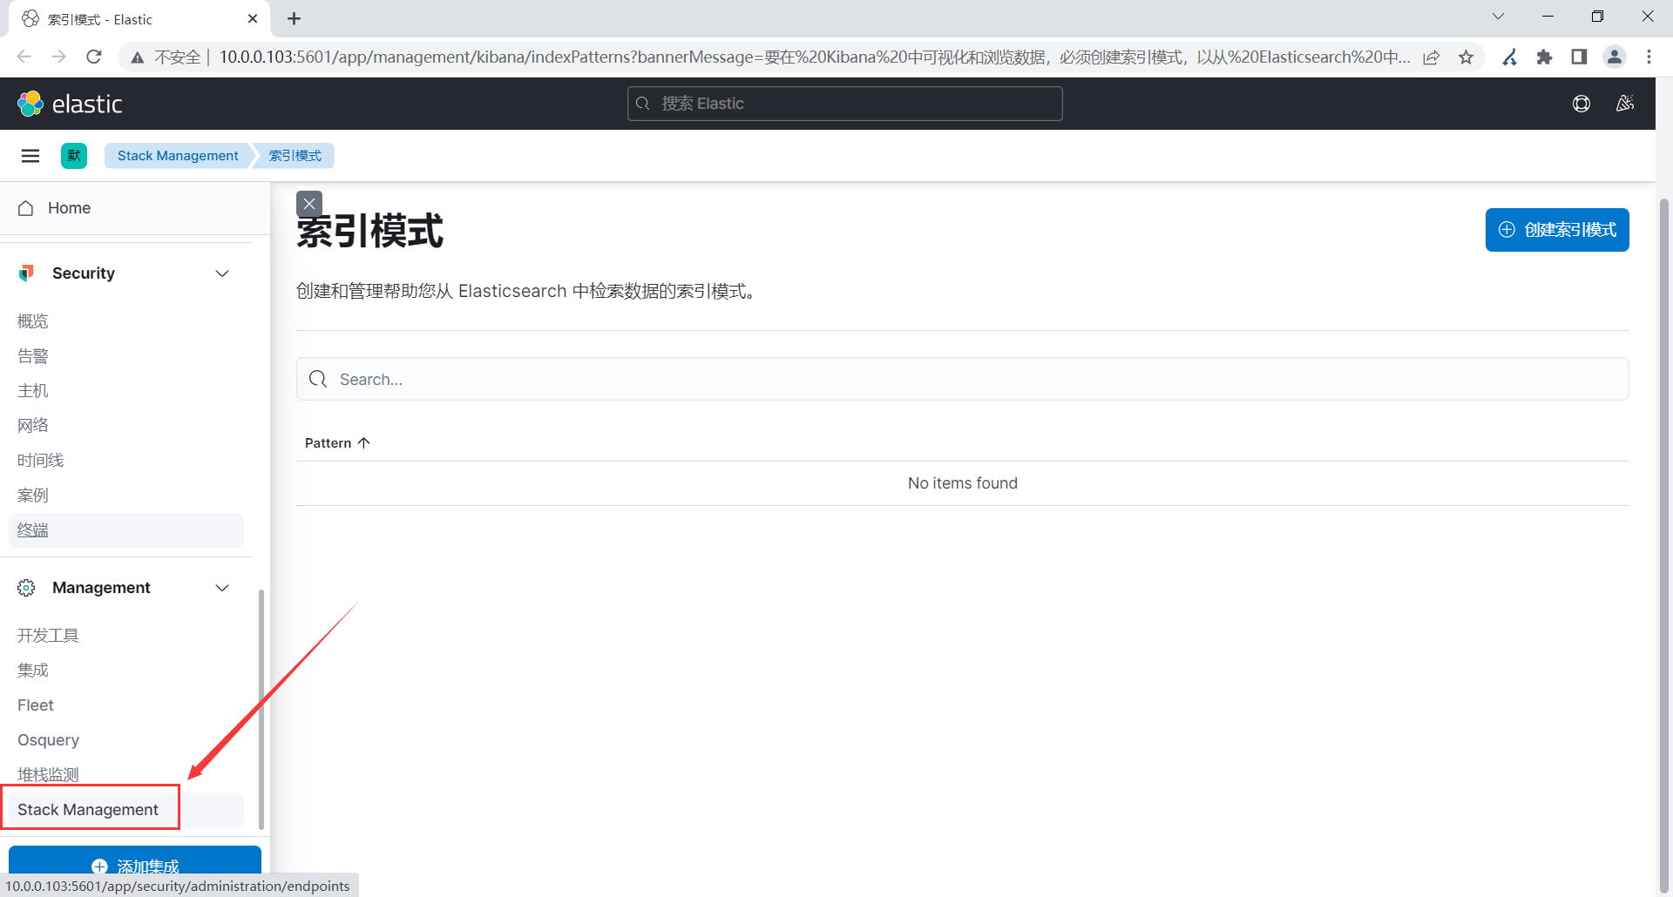Select 终端 under the Security menu
1673x897 pixels.
33,529
